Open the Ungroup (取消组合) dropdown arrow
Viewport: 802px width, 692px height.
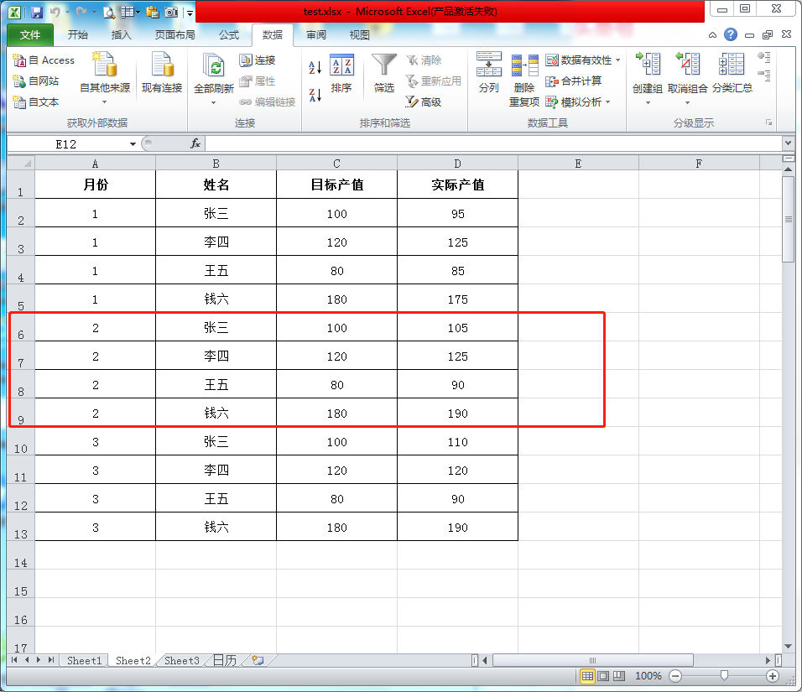click(687, 103)
